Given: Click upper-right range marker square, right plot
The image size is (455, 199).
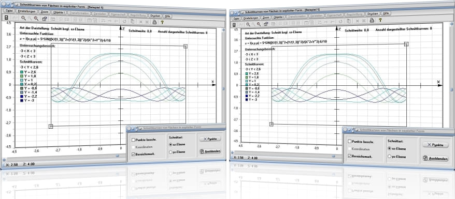Looking at the screenshot, I should [406, 44].
